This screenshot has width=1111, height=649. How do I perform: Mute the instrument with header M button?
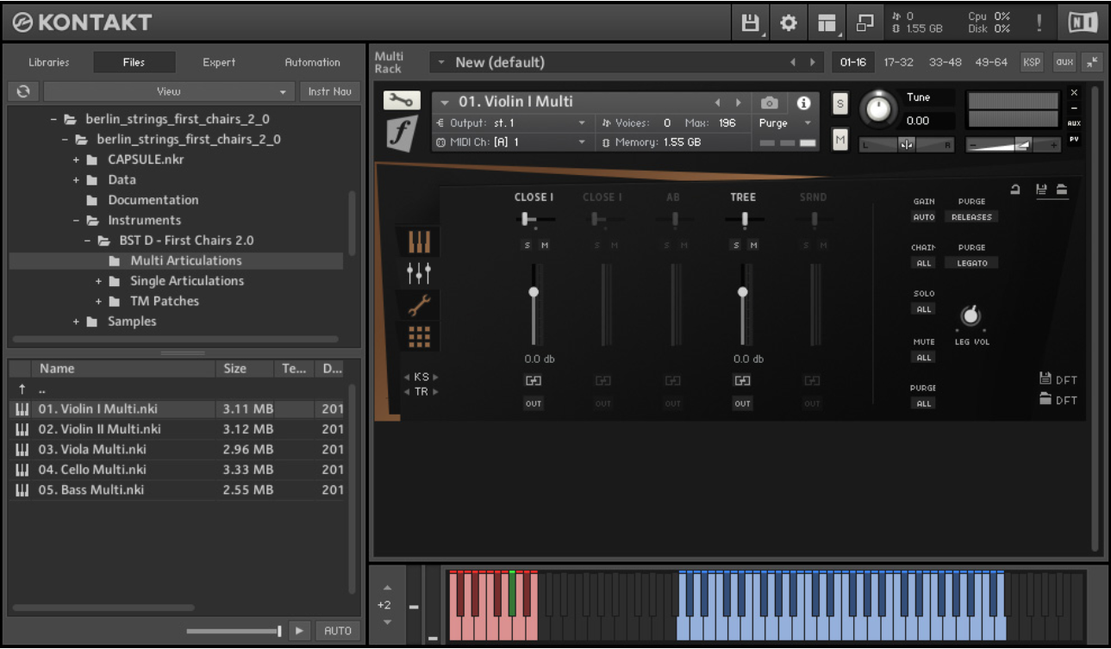840,139
